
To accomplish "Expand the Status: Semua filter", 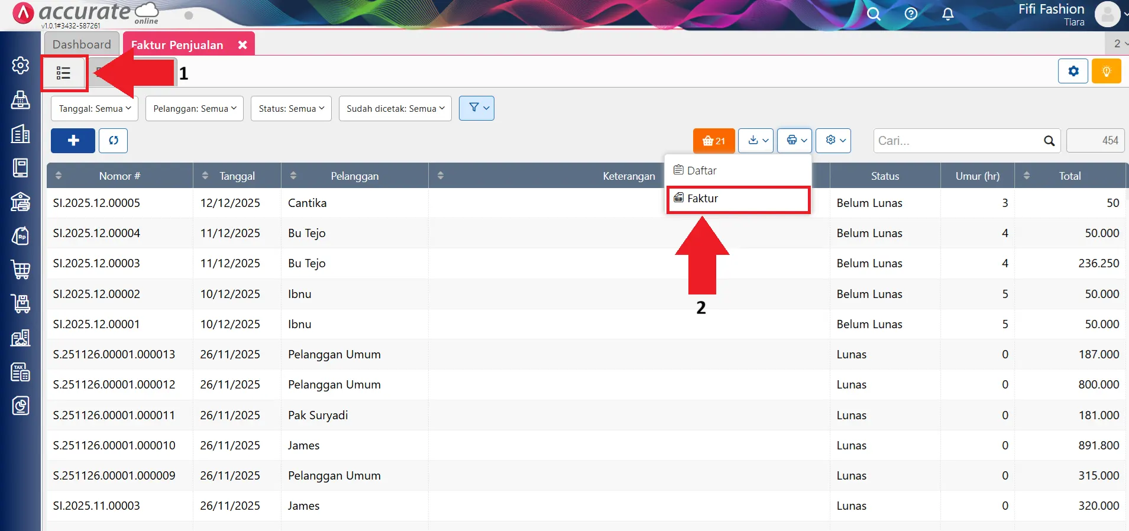I will 291,109.
